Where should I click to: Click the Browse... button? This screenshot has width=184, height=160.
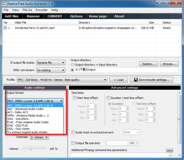pos(169,64)
